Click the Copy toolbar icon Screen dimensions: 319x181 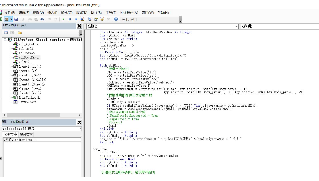coord(30,19)
